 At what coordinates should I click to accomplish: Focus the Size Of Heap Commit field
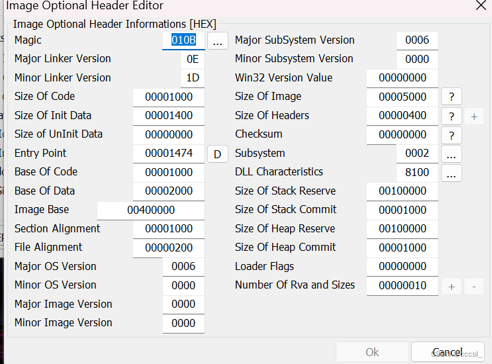403,248
